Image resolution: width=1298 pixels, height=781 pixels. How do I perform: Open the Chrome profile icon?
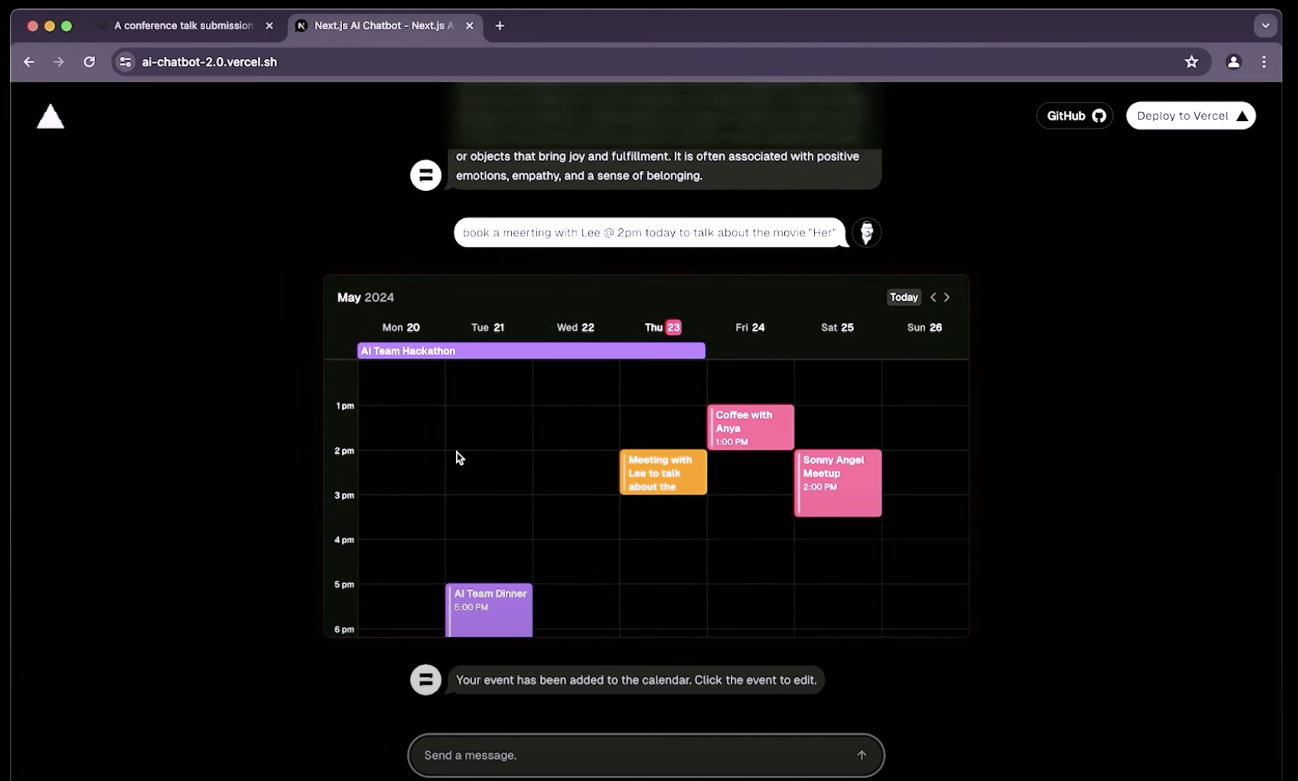tap(1233, 62)
